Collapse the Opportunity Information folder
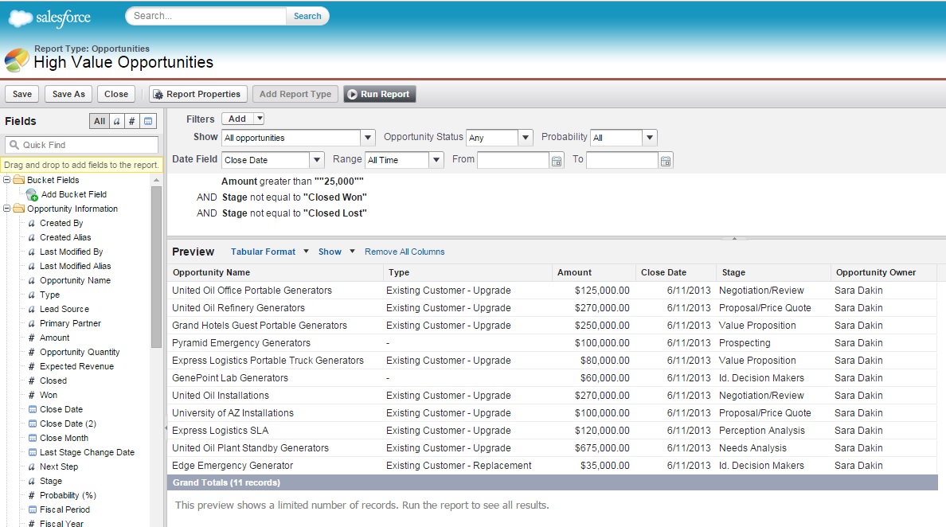The height and width of the screenshot is (527, 946). 7,209
